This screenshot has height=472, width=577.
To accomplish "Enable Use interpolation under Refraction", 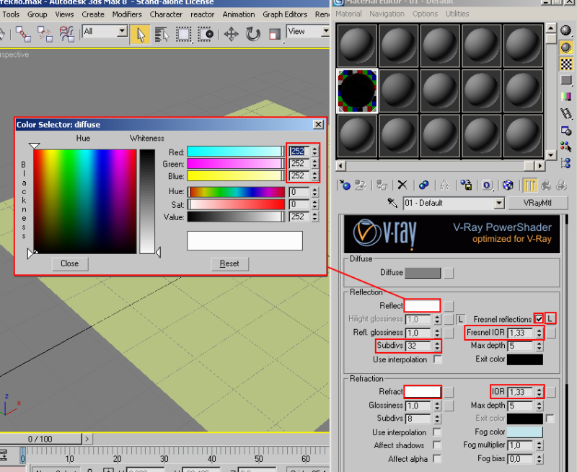I will click(437, 432).
